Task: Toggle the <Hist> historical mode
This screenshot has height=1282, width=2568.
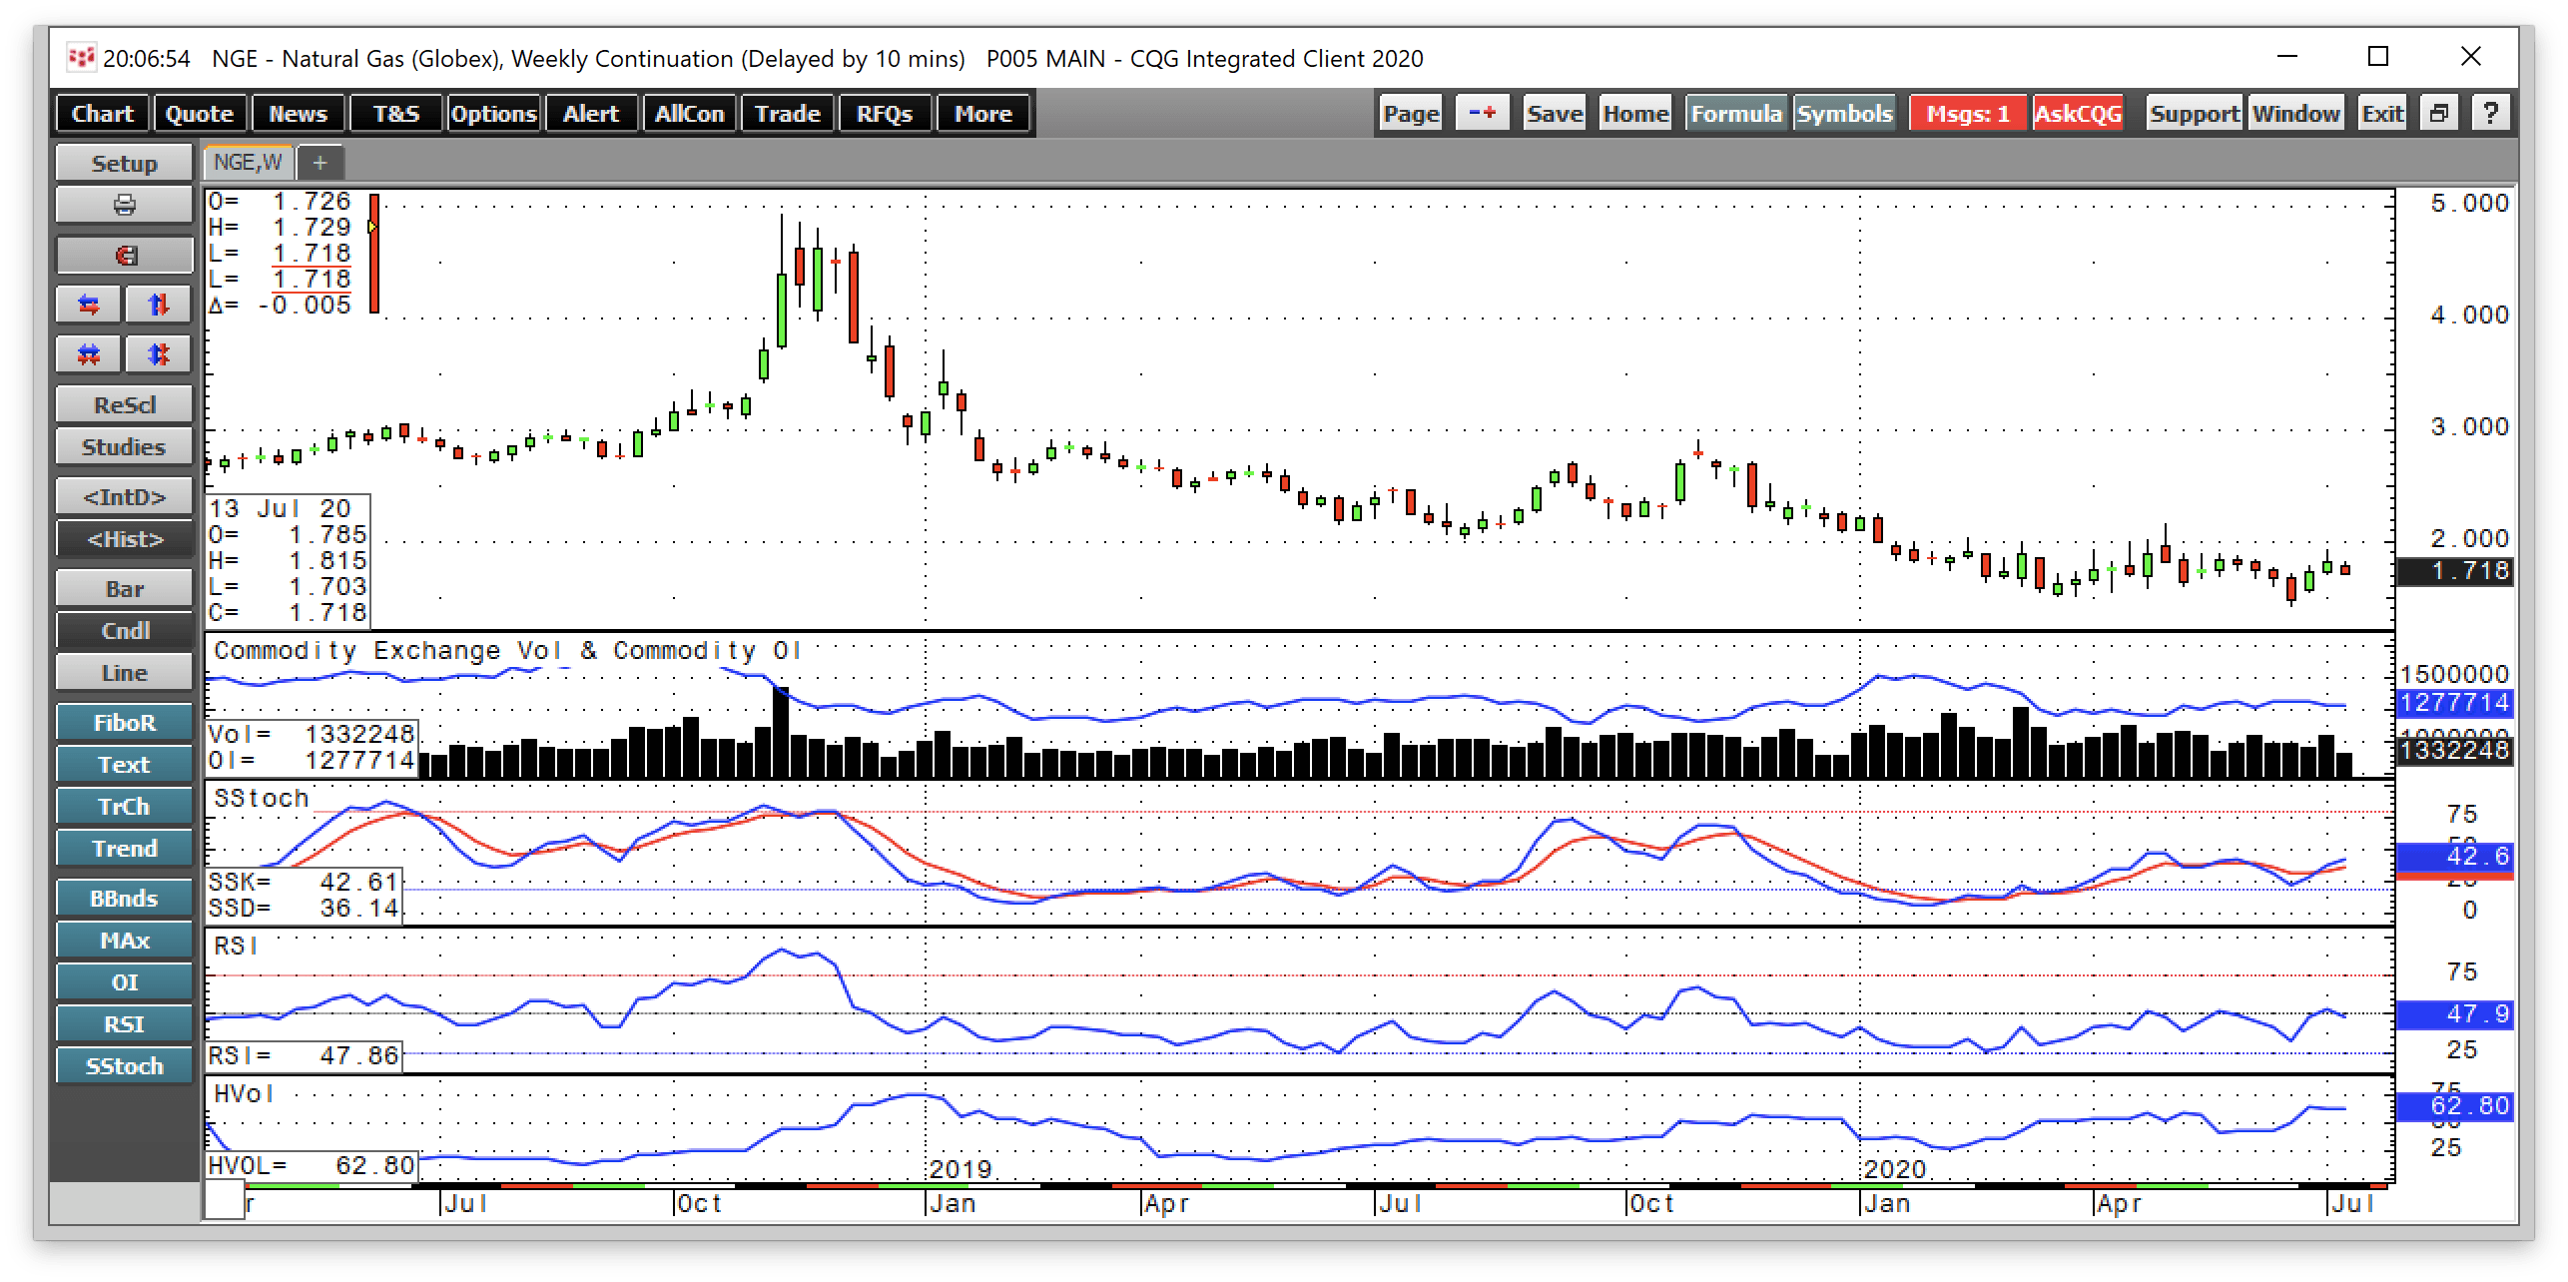Action: [x=124, y=538]
